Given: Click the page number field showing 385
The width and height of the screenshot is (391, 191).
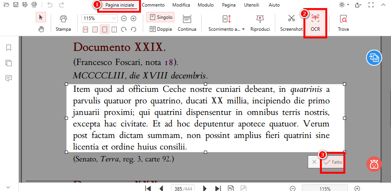Looking at the screenshot, I should click(183, 188).
